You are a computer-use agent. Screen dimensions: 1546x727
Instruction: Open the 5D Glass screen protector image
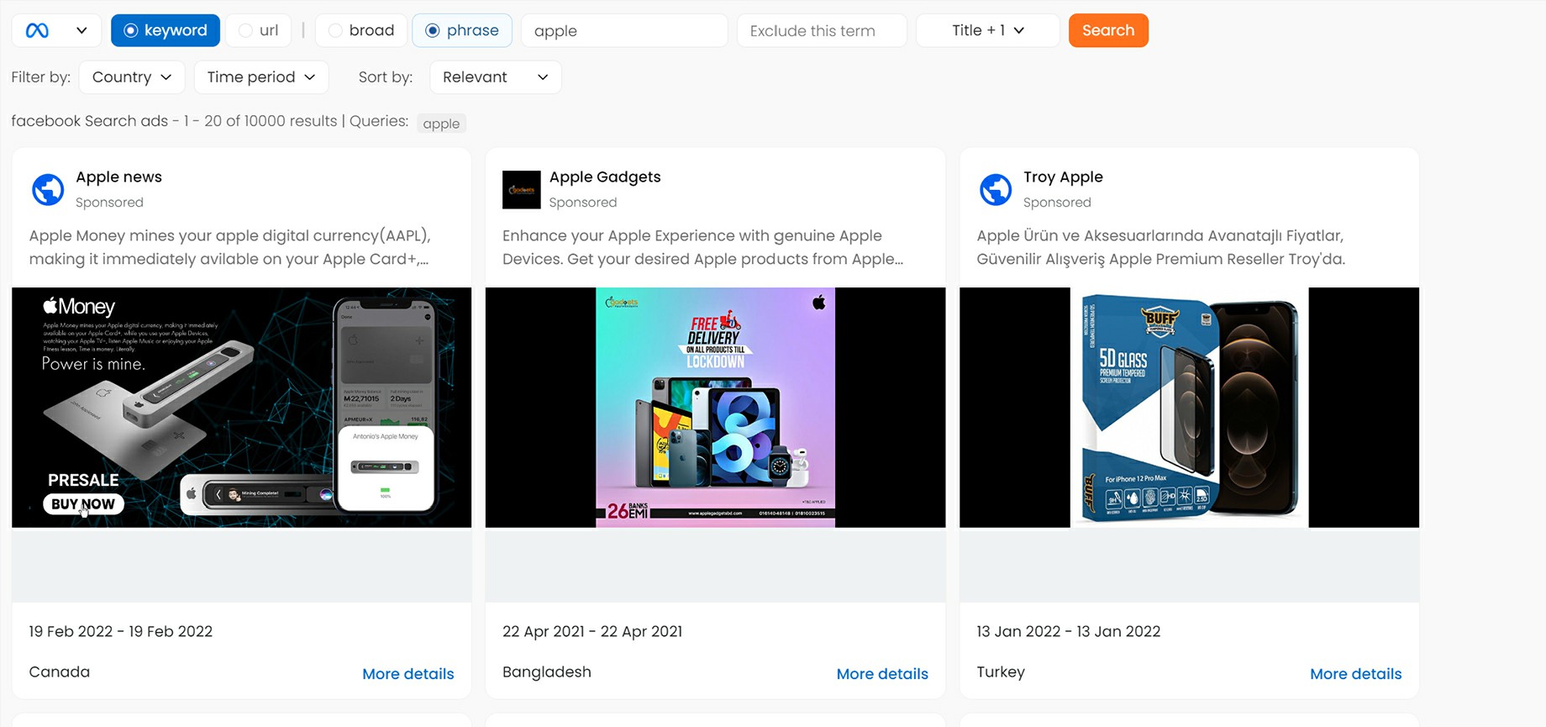(1189, 408)
